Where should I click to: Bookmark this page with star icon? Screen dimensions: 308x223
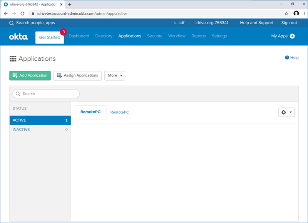coord(286,13)
